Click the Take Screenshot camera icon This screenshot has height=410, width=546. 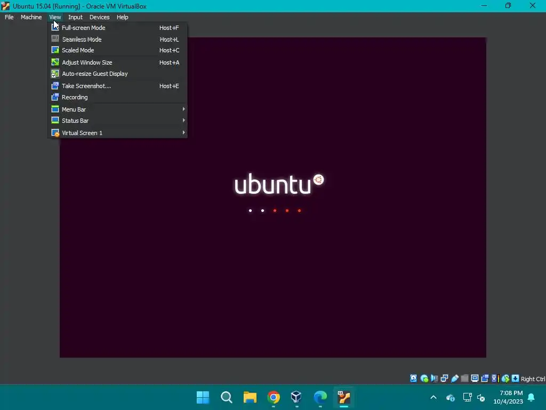pos(55,86)
